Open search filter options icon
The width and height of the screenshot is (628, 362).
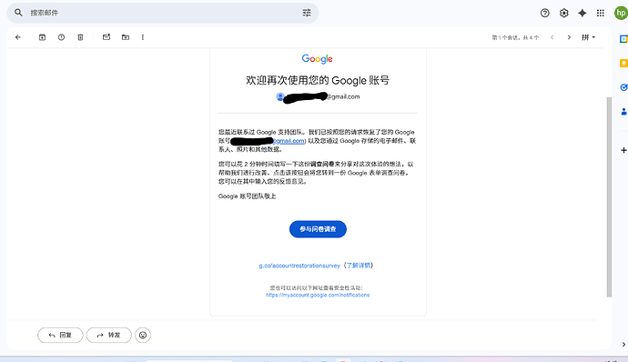pyautogui.click(x=307, y=13)
